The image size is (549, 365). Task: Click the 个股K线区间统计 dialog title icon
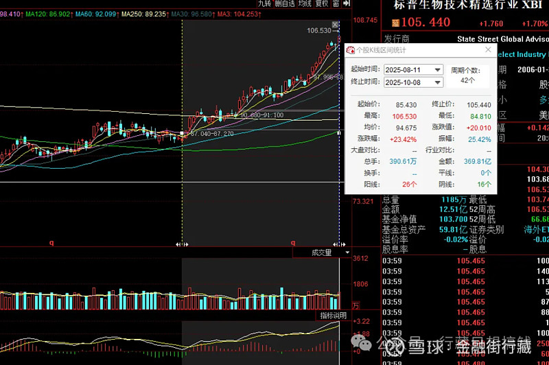[x=351, y=50]
